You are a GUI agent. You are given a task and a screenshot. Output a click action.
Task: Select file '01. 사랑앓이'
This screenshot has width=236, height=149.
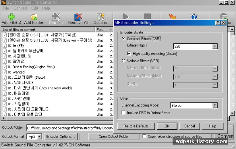coord(18,104)
